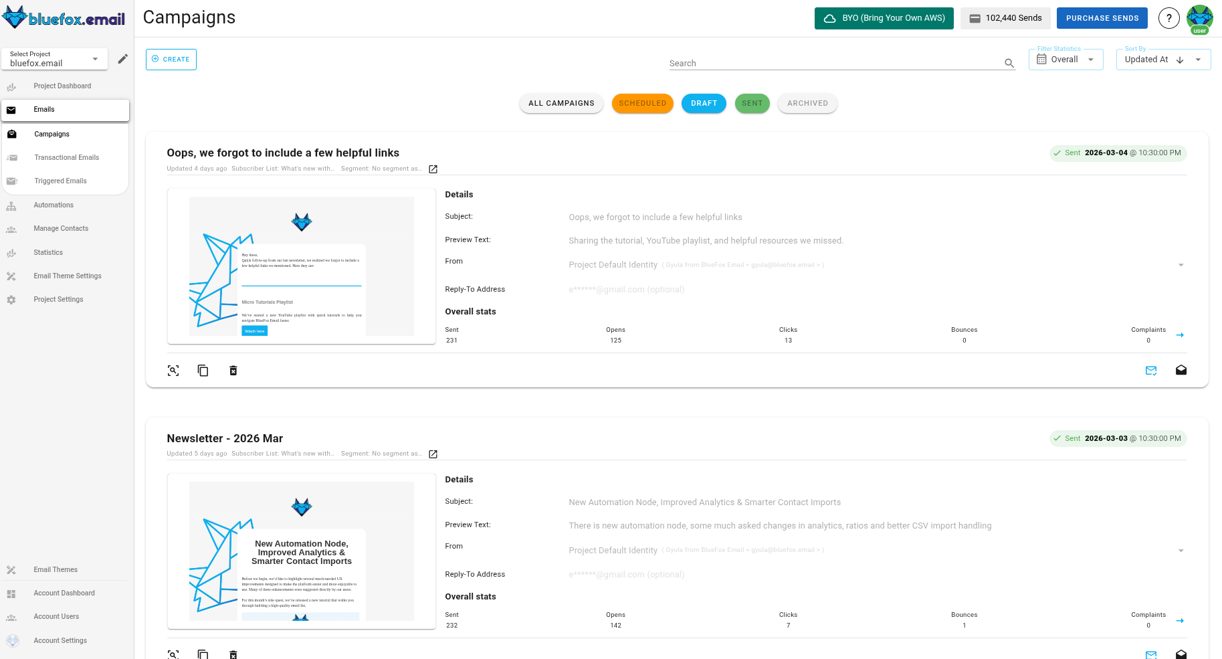This screenshot has height=659, width=1222.
Task: Open Transactional Emails from the sidebar
Action: click(66, 157)
